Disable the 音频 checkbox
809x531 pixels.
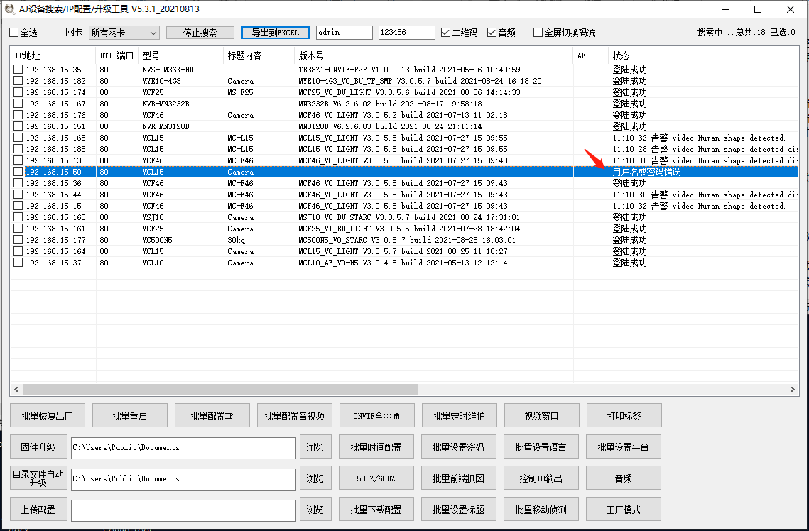[x=490, y=32]
